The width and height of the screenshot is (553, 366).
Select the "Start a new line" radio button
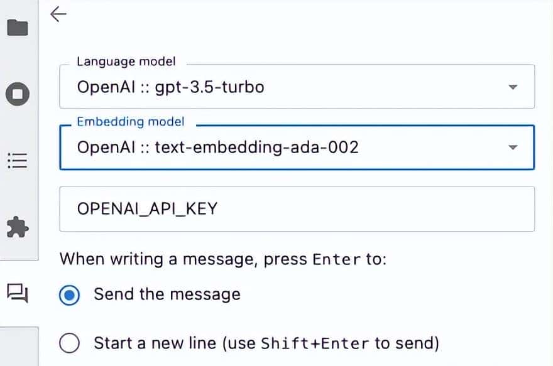[x=69, y=343]
